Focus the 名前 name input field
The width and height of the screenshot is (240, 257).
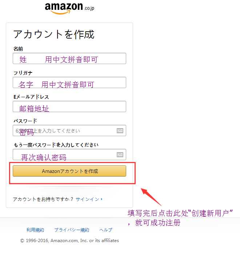[x=69, y=58]
